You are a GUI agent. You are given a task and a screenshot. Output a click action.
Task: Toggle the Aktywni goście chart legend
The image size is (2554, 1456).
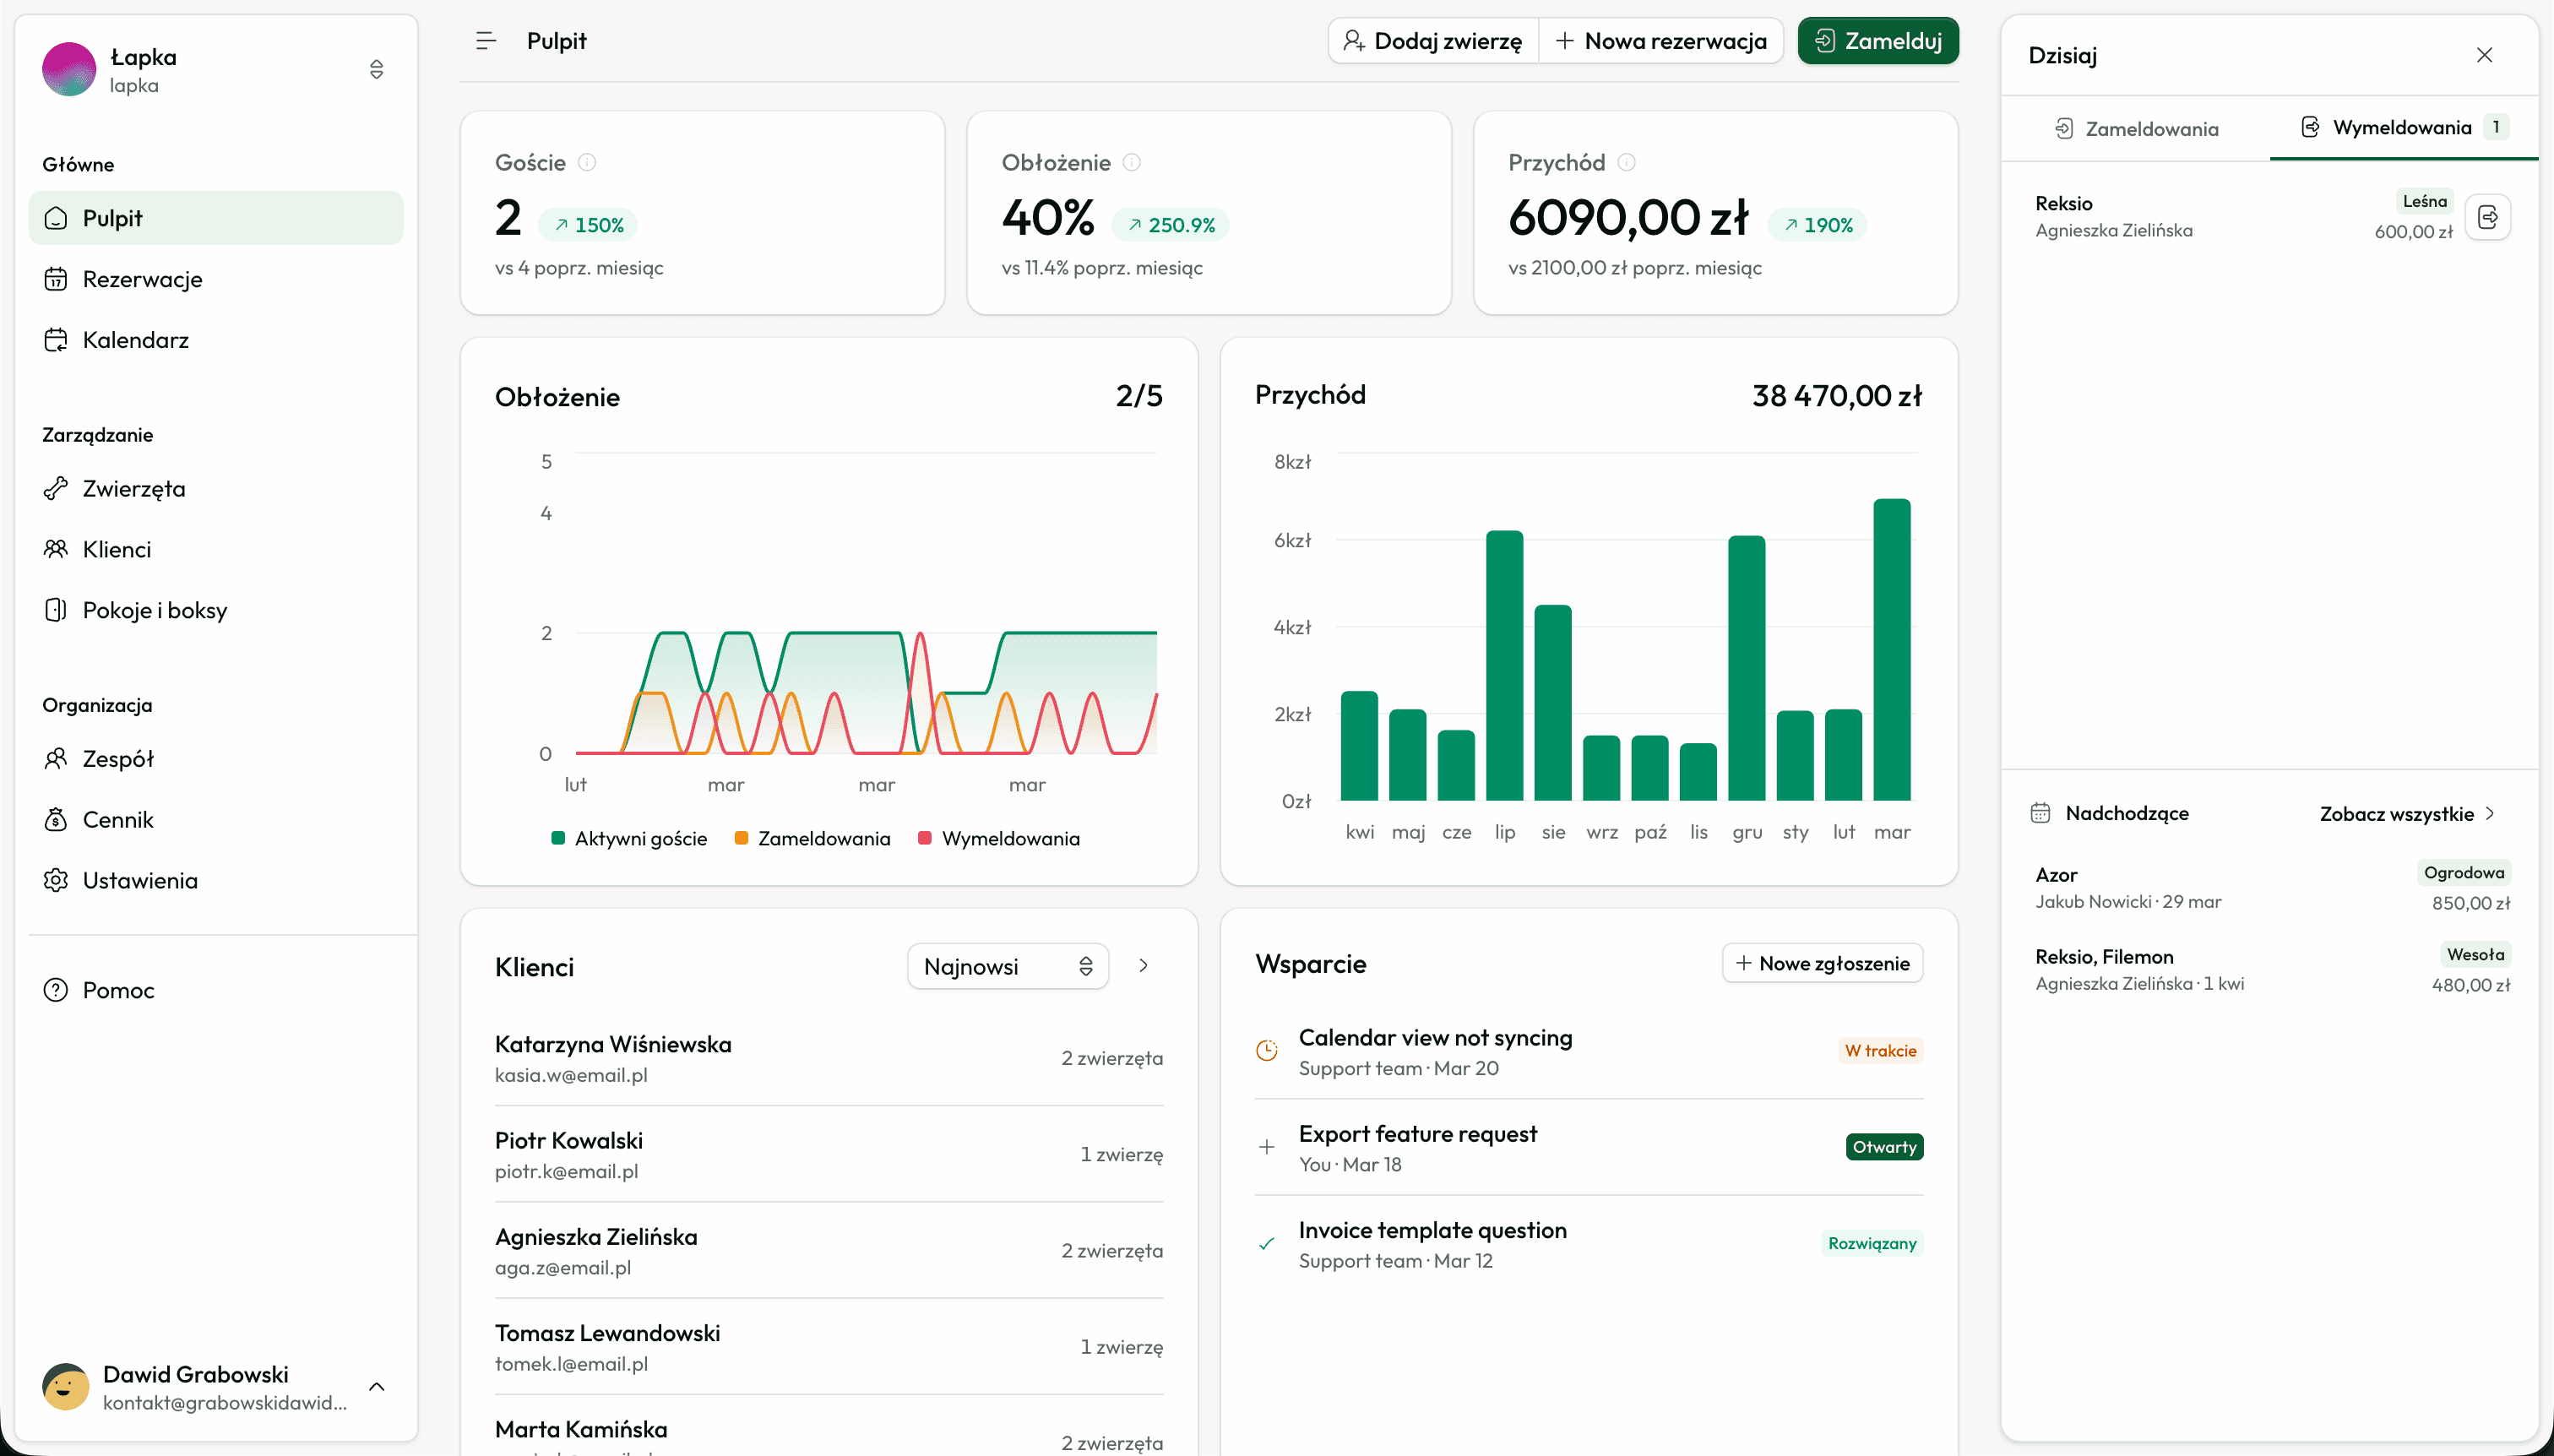coord(631,838)
